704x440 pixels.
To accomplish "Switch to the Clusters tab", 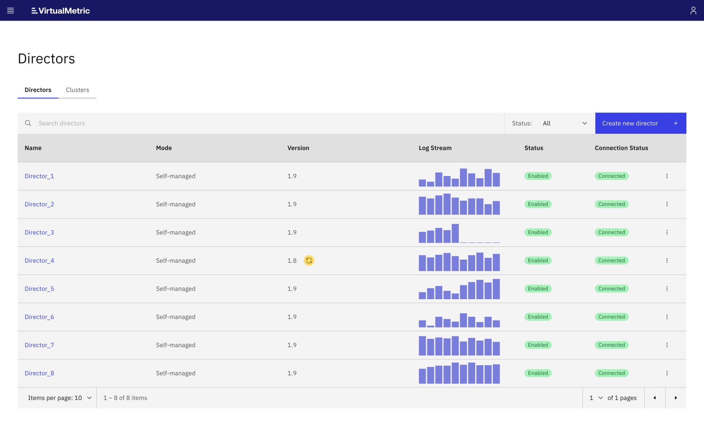I will point(77,90).
